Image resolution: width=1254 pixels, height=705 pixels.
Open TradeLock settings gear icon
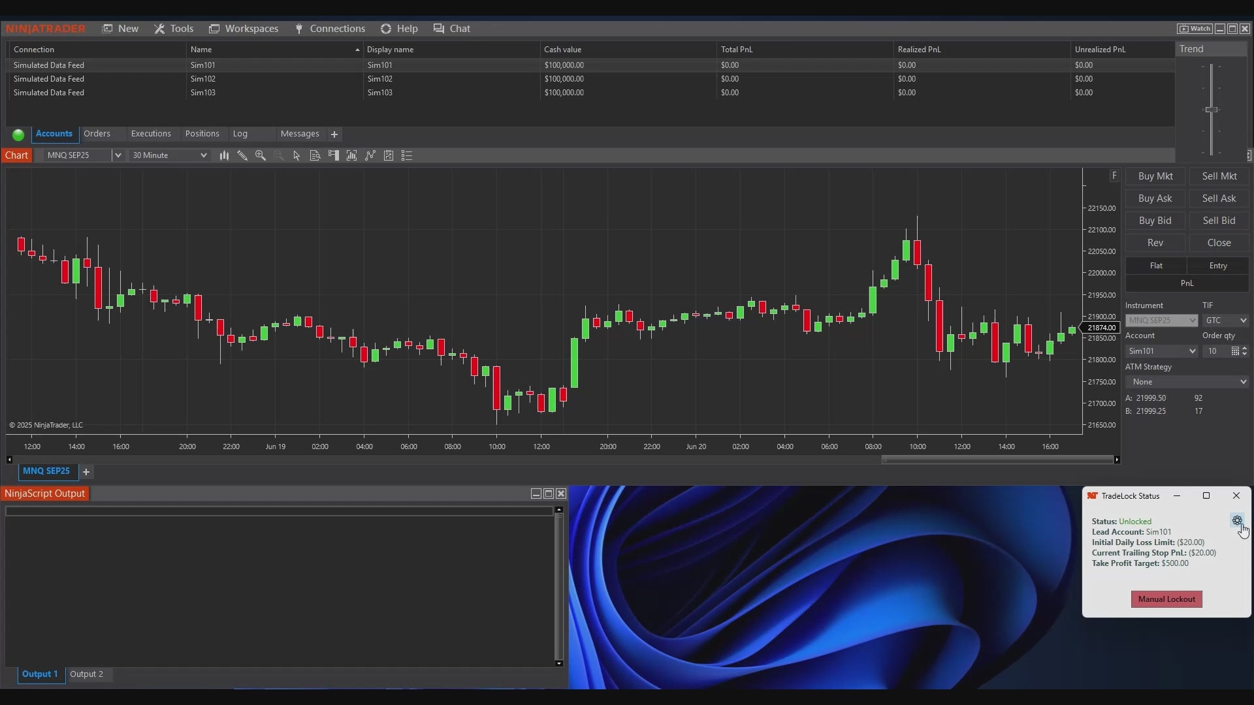click(x=1236, y=520)
